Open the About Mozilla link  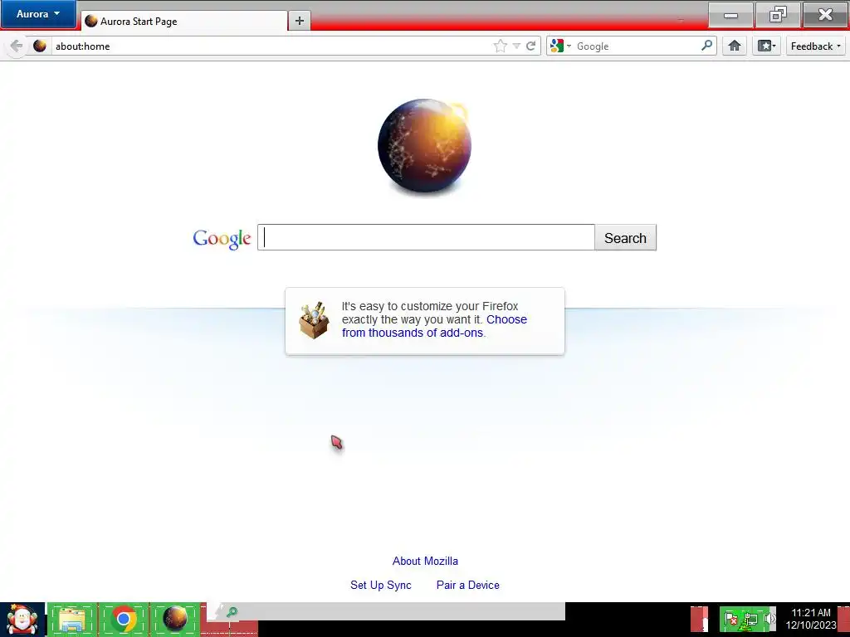click(425, 562)
